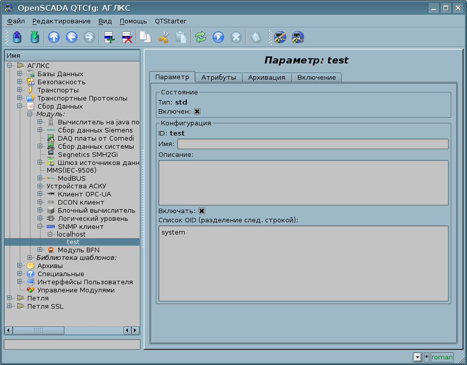
Task: Switch to the Атрибуты tab
Action: [x=218, y=78]
